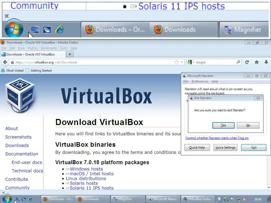The height and width of the screenshot is (203, 271).
Task: Click the Solaris hosts link
Action: pos(84,183)
